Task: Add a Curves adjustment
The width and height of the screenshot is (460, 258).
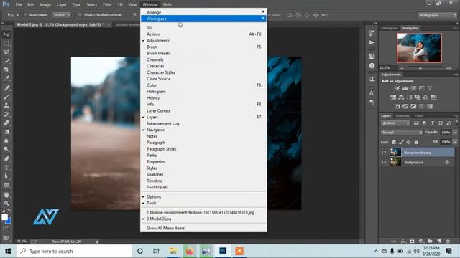Action: 414,88
